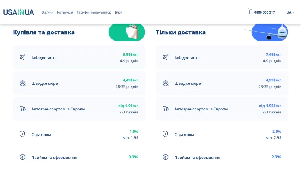This screenshot has width=301, height=169.
Task: Click truck icon in Купівля та доставка column
Action: (x=23, y=109)
